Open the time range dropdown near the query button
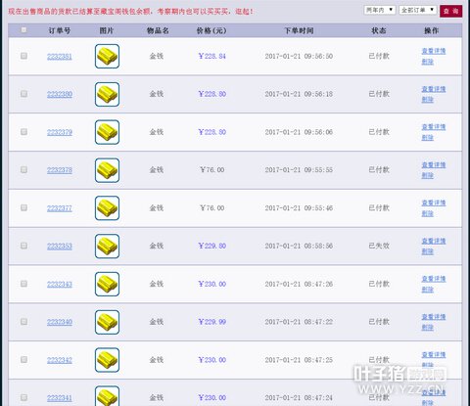Viewport: 470px width, 406px height. pos(380,10)
